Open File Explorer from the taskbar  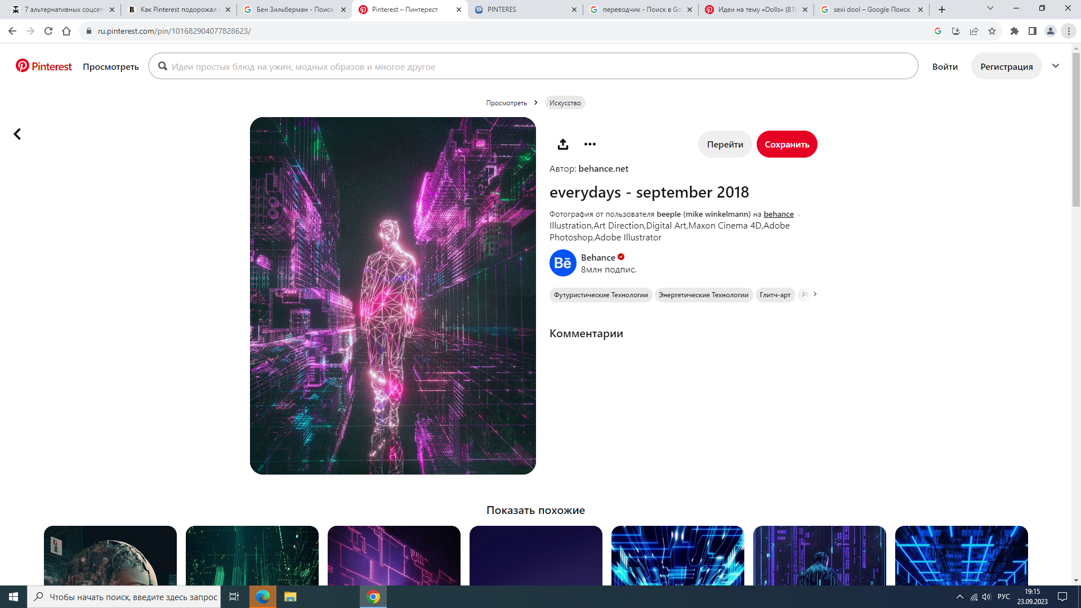tap(290, 597)
